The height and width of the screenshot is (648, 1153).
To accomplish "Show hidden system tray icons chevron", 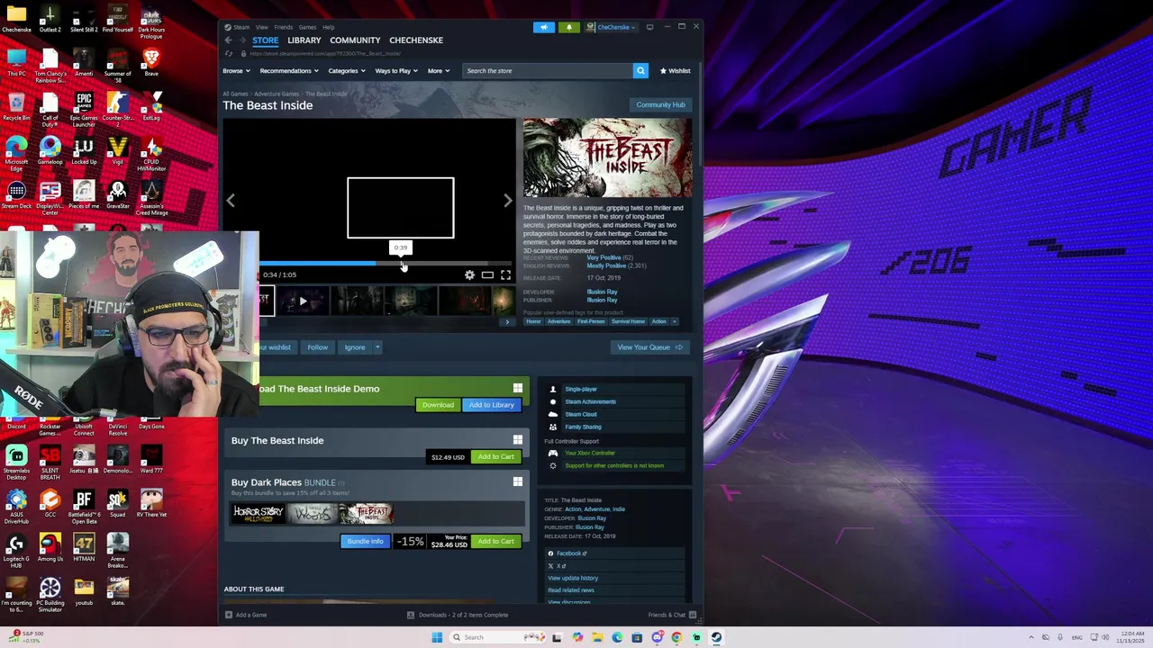I will click(1031, 637).
